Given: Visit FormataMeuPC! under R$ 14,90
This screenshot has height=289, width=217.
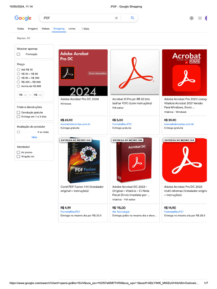Looking at the screenshot, I should pos(174,212).
